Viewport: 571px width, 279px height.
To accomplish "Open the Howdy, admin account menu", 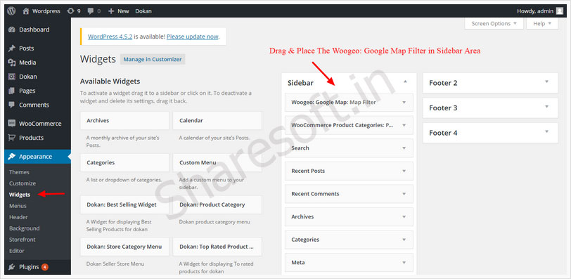I will [540, 11].
